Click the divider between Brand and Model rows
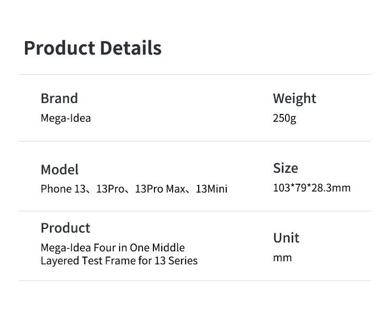This screenshot has height=331, width=390. [x=195, y=141]
